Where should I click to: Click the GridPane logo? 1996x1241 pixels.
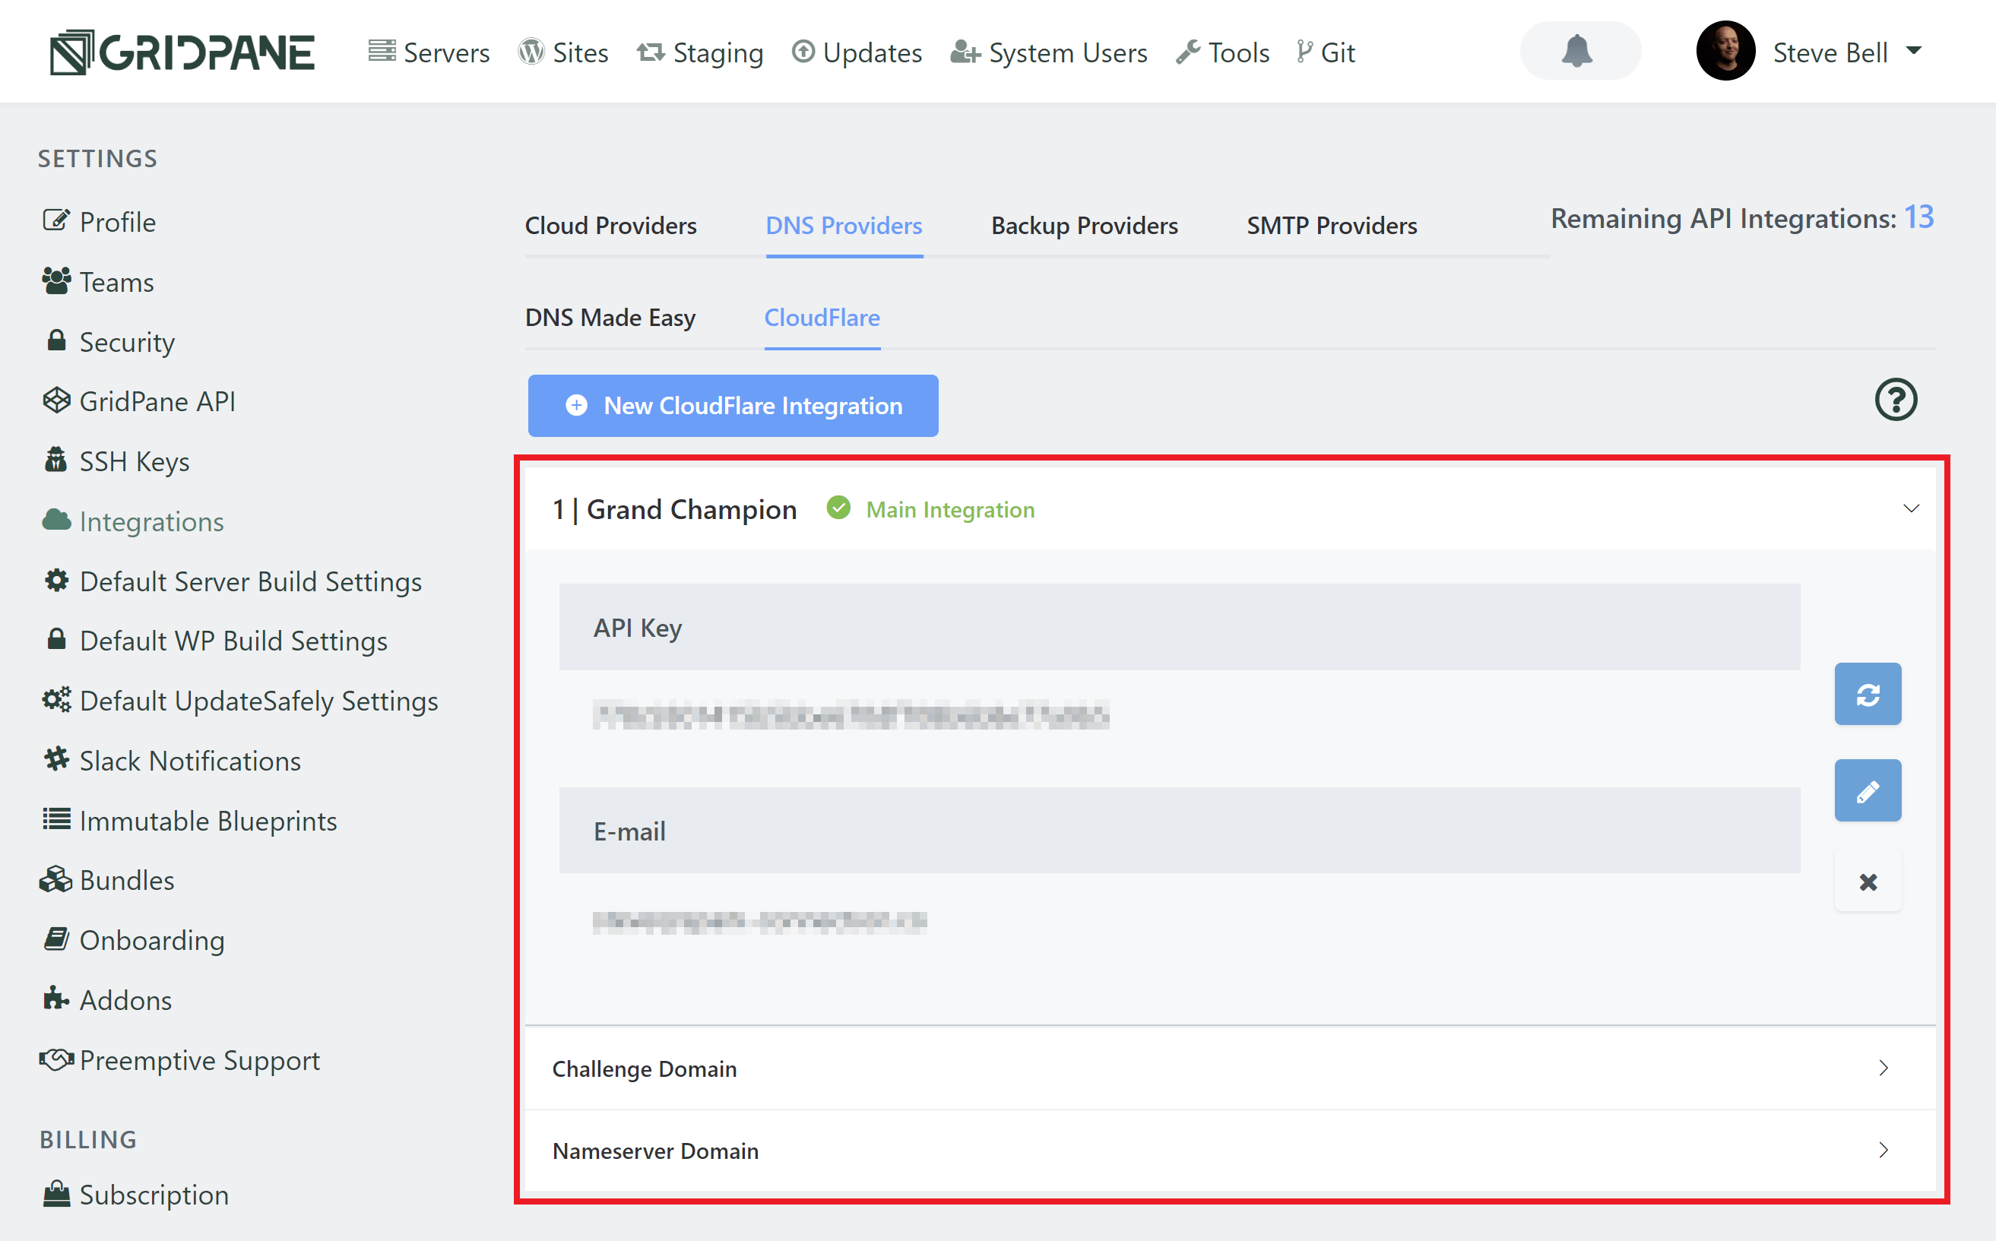[182, 52]
